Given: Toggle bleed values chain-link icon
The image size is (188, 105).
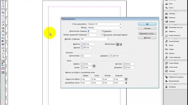Looking at the screenshot, I should tap(126, 79).
